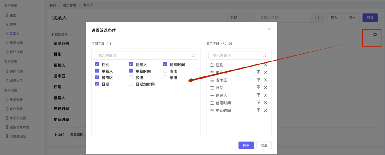Remove 创建时间 from displayed fields
Screen dimensions: 385x155
(x=266, y=103)
